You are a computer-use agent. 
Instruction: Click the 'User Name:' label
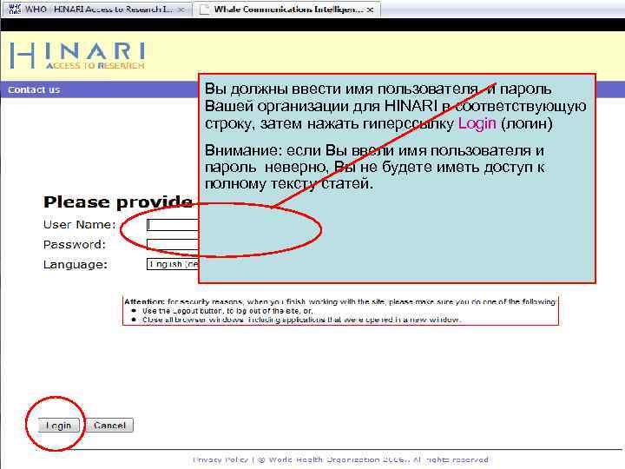79,225
